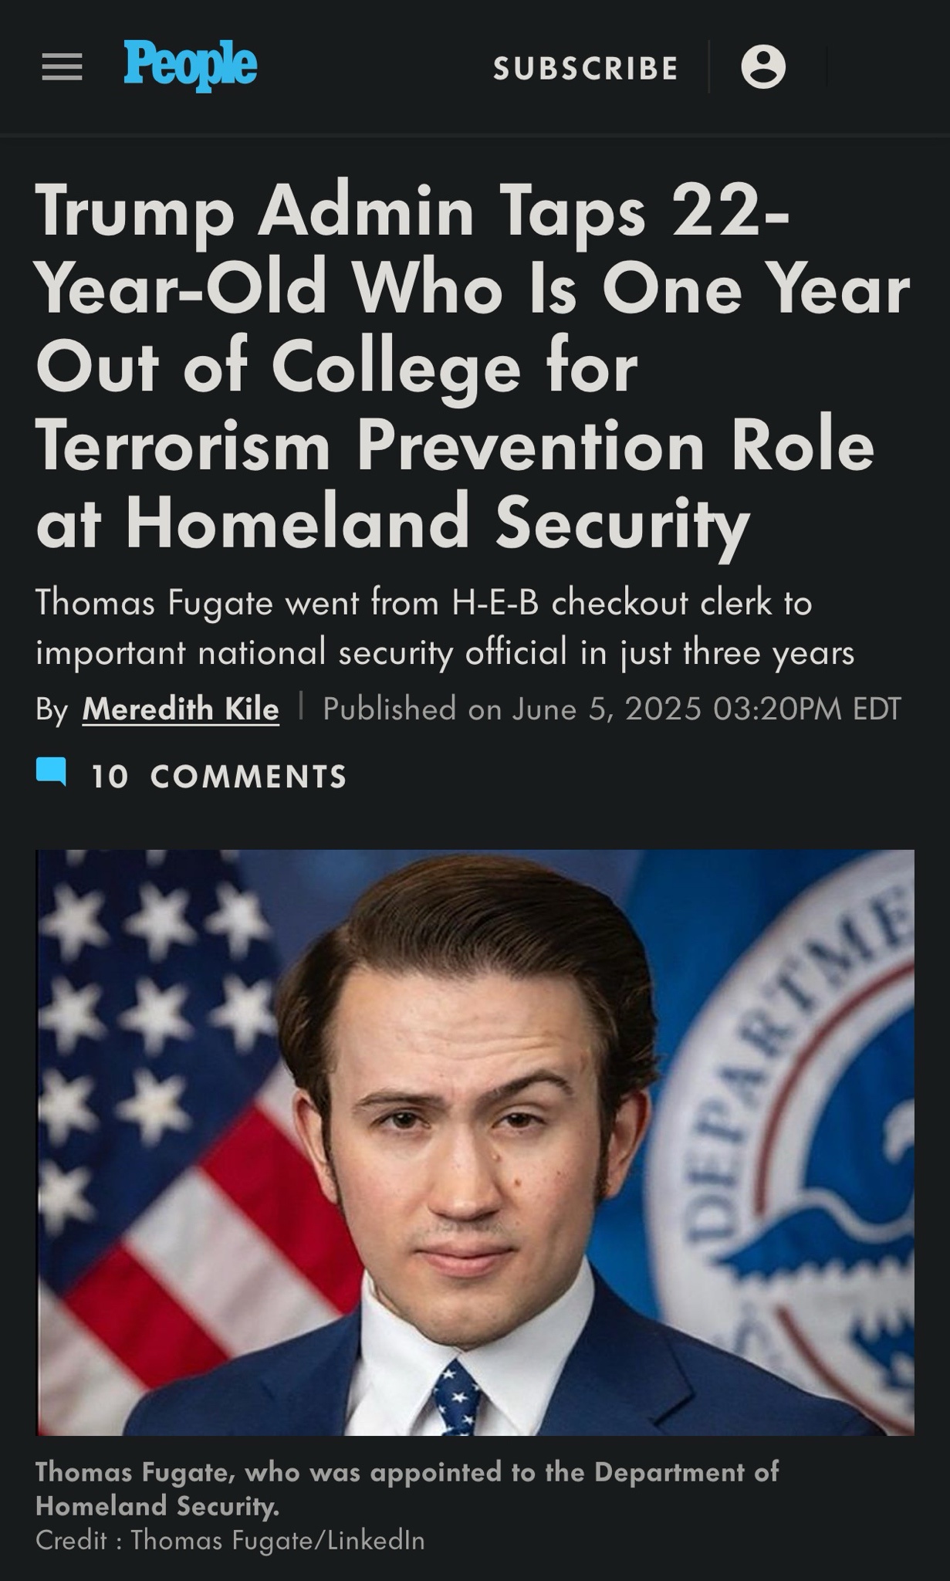The image size is (950, 1581).
Task: Click the star-patterned blue tie in photo
Action: coord(457,1396)
